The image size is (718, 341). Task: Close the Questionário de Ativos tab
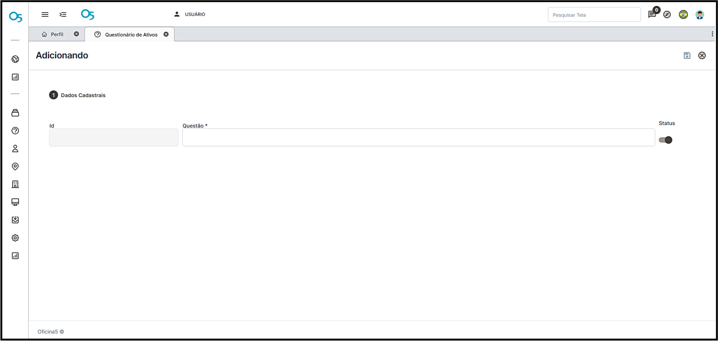(x=166, y=34)
